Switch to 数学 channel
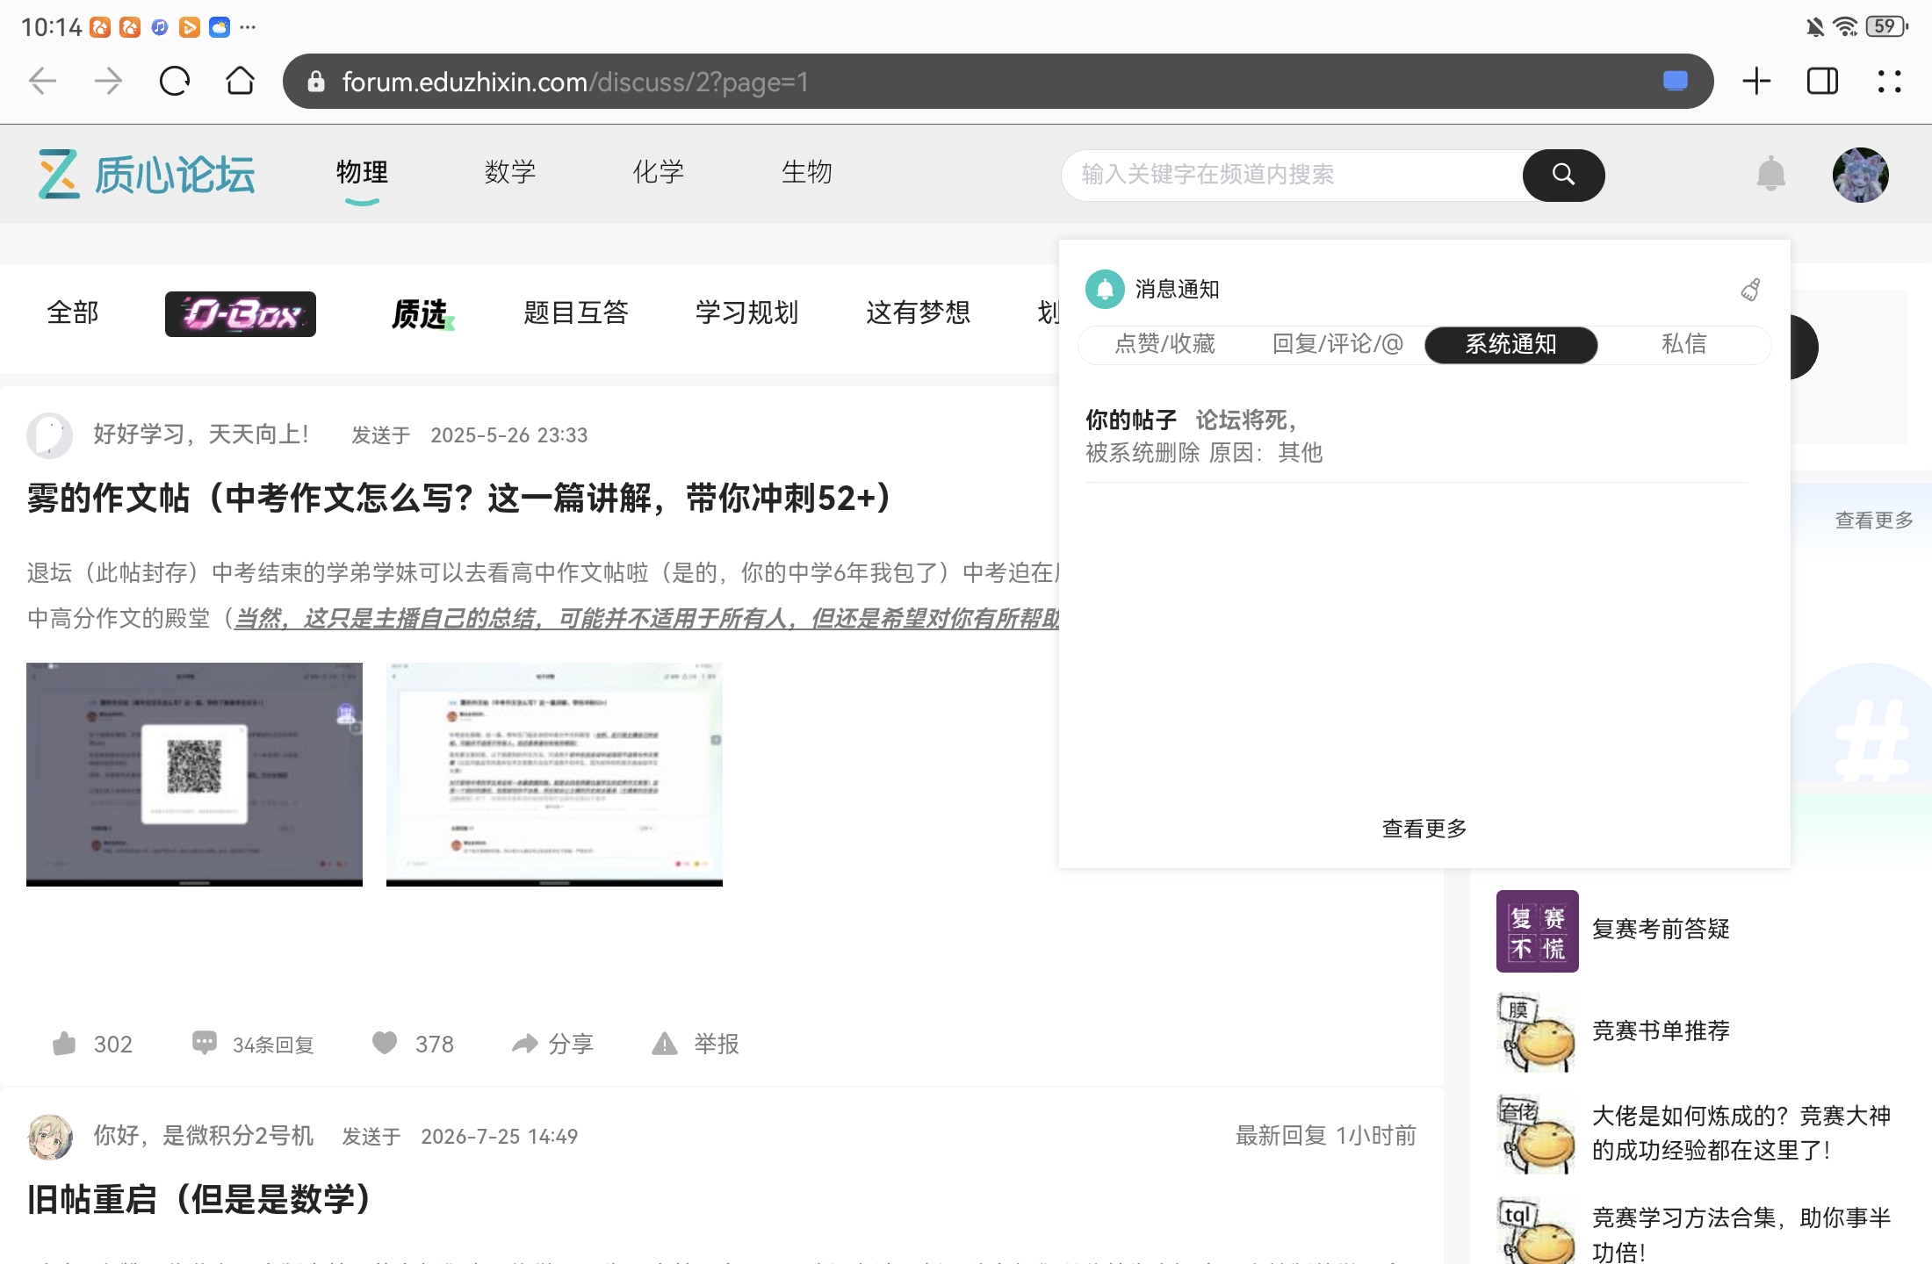The height and width of the screenshot is (1264, 1932). pyautogui.click(x=510, y=172)
